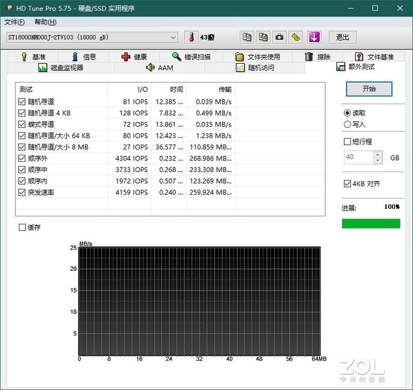Open the 帮助(H) menu

[45, 22]
